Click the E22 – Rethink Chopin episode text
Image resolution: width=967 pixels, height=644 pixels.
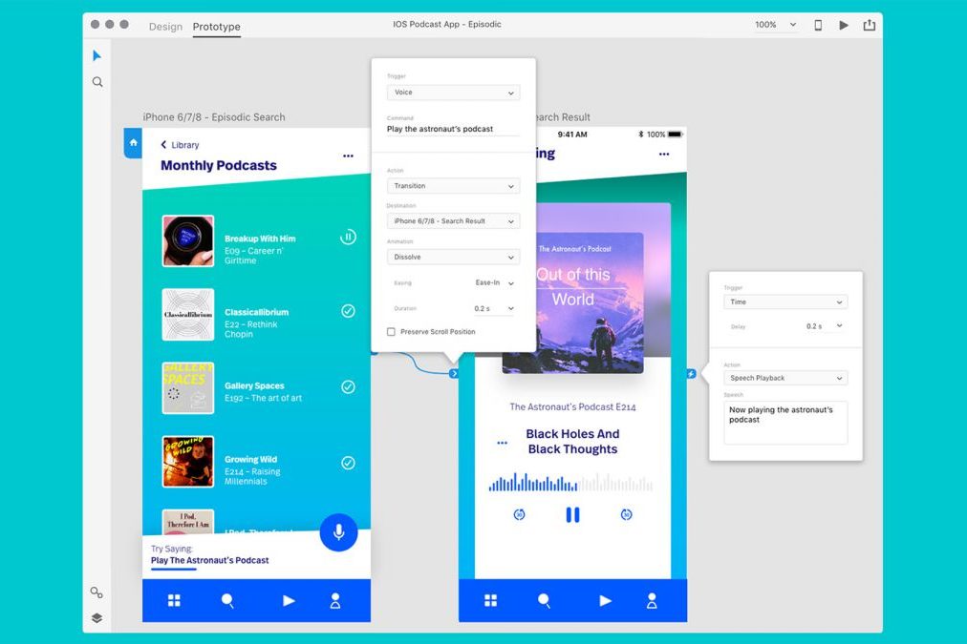[251, 329]
